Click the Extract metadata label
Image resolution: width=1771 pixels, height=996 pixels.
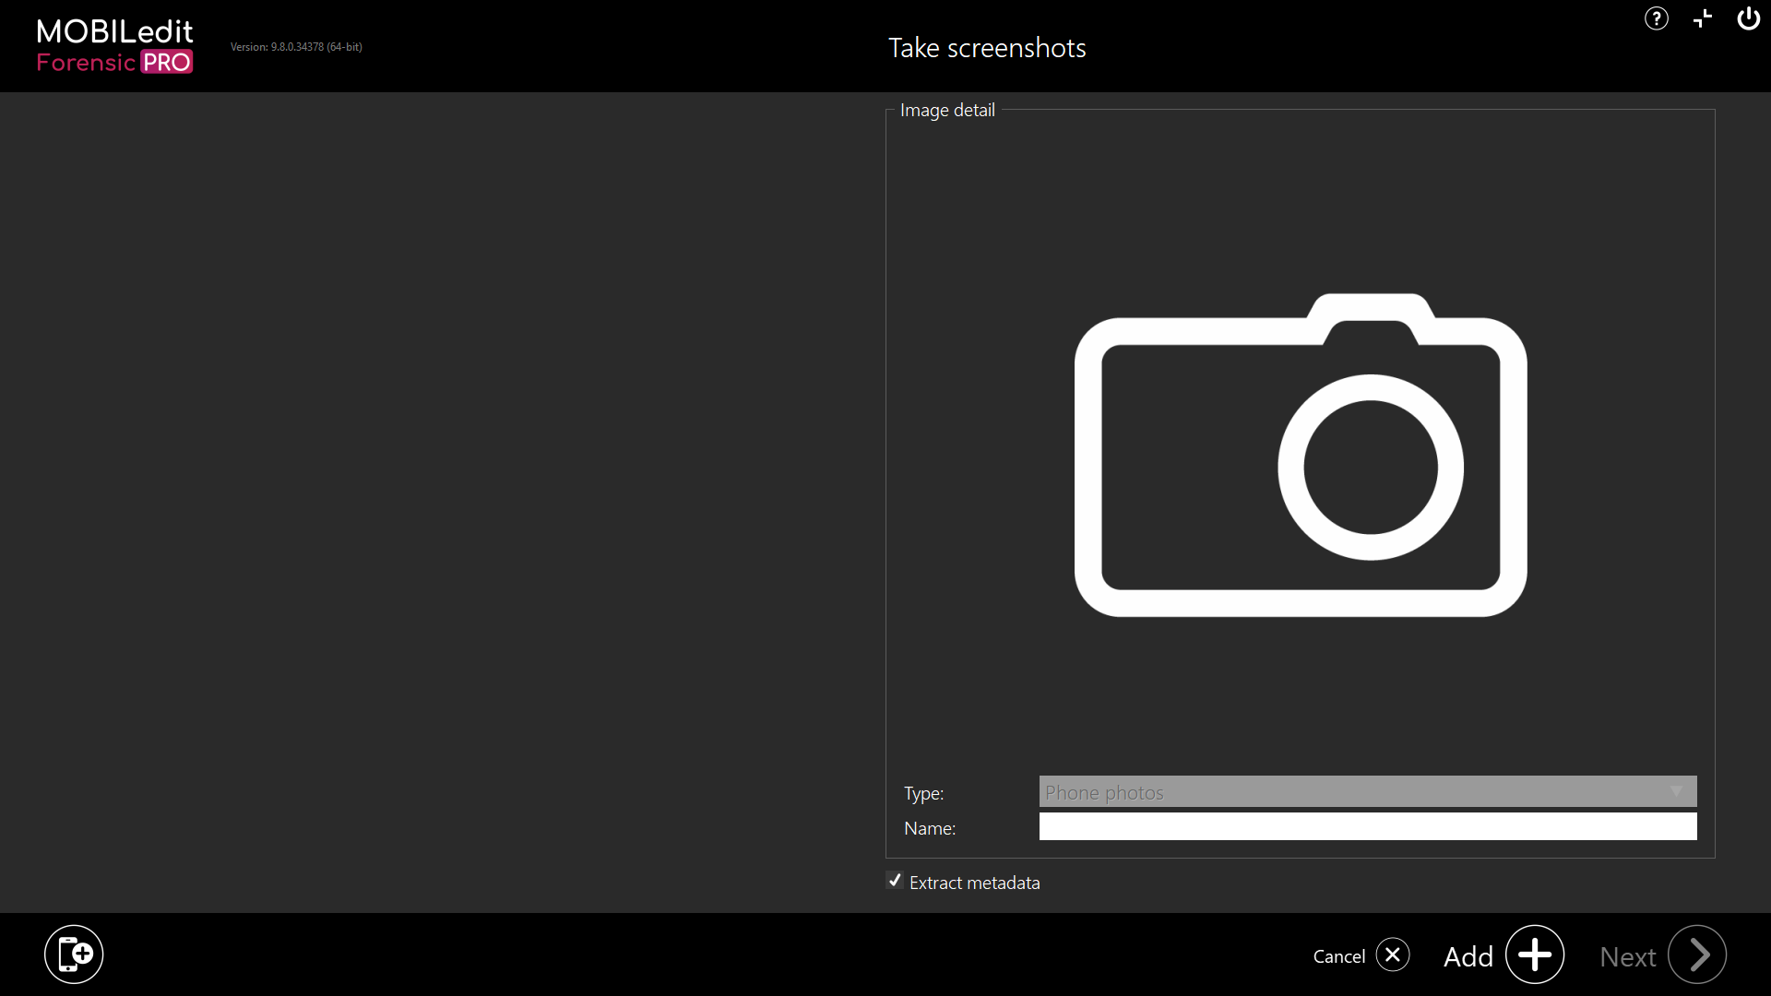click(x=974, y=883)
